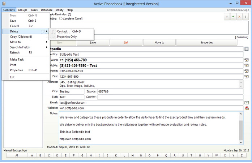Click the green plus-minus icon button
This screenshot has width=252, height=163.
pos(233,17)
